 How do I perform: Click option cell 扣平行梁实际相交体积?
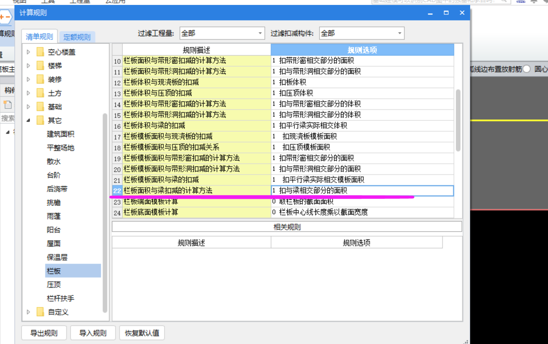(x=362, y=126)
